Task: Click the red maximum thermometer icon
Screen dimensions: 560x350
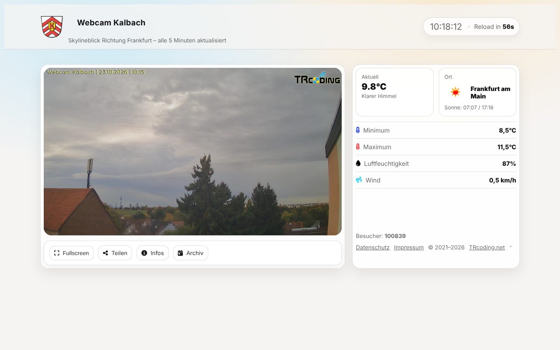Action: [x=358, y=147]
